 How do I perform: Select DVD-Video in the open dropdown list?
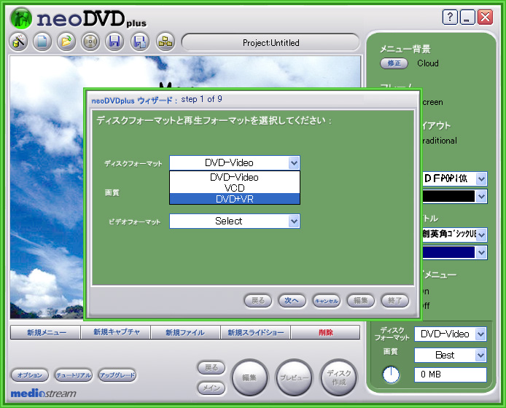pyautogui.click(x=235, y=177)
